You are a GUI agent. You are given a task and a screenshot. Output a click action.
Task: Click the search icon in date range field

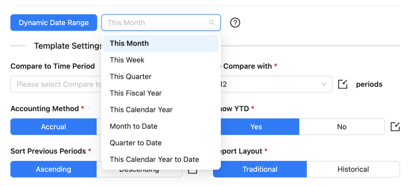click(x=212, y=23)
